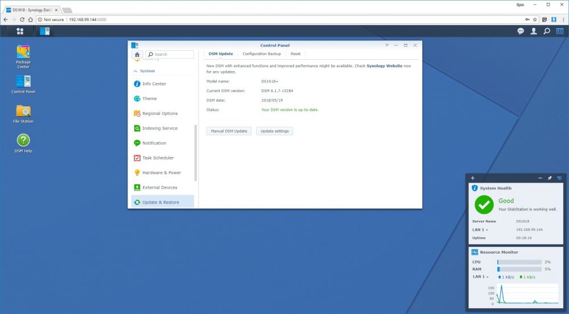Click the browser home button

pos(31,19)
